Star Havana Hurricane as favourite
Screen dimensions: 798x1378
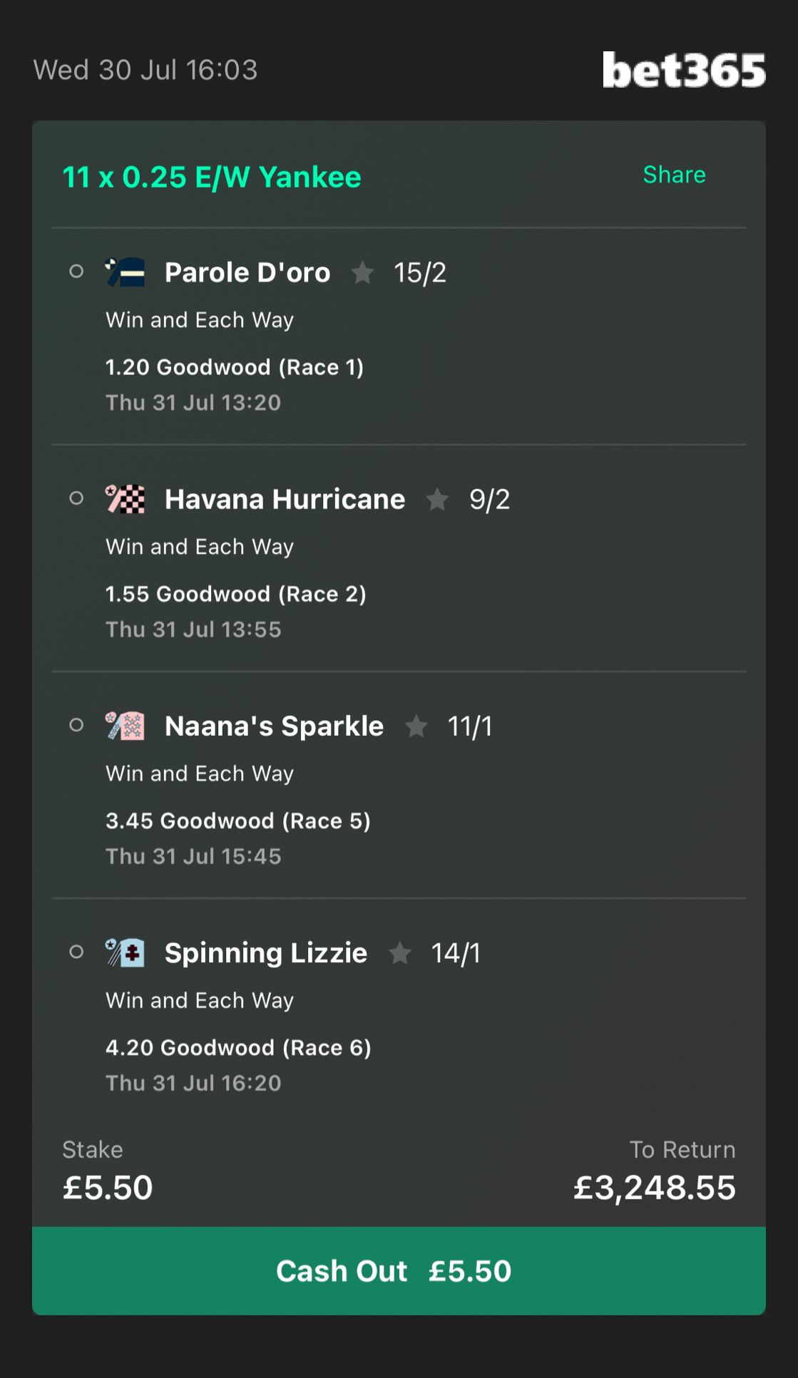(x=437, y=499)
